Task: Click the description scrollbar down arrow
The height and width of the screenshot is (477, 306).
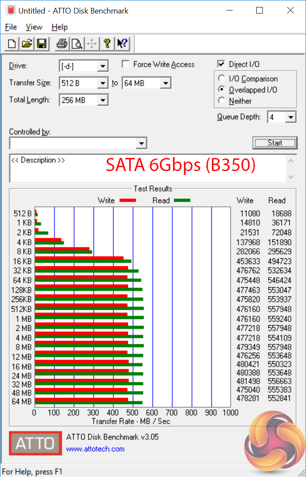Action: [291, 176]
